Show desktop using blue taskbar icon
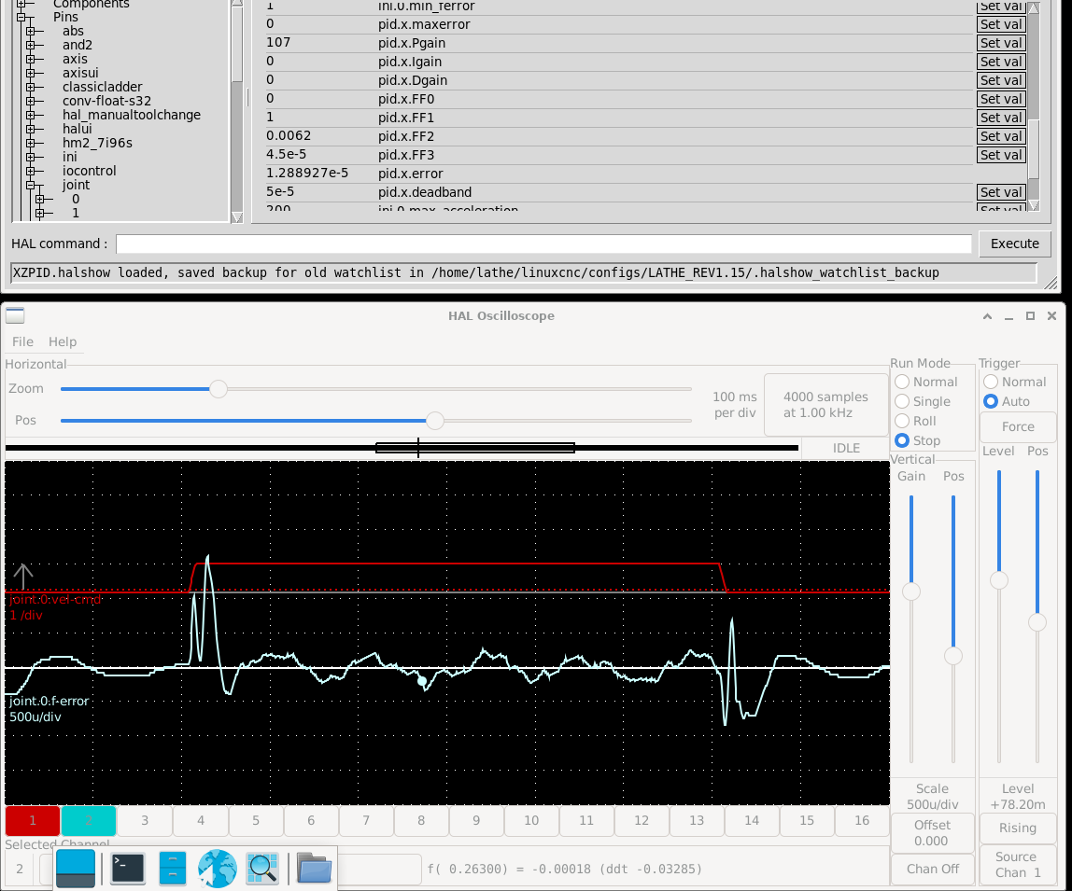 pyautogui.click(x=76, y=870)
